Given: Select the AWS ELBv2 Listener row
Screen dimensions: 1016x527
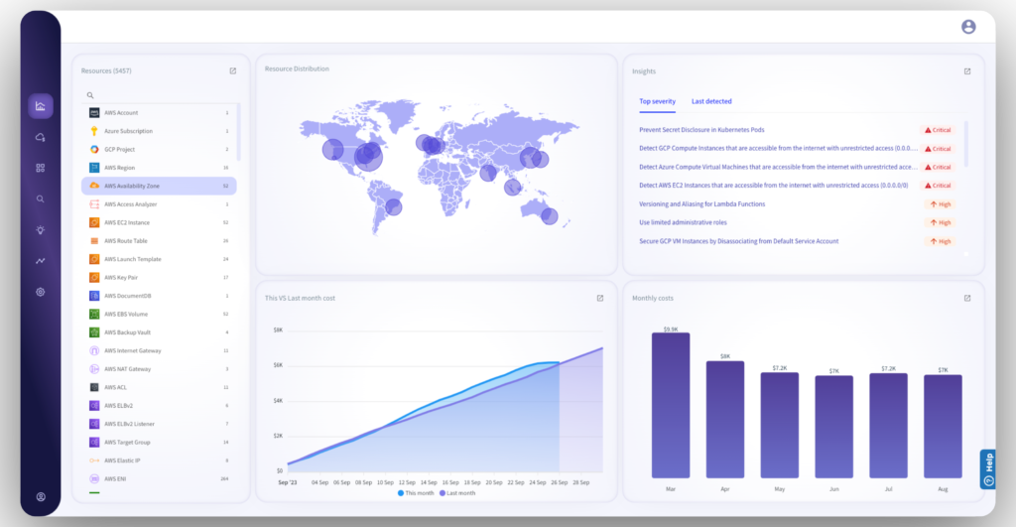Looking at the screenshot, I should pyautogui.click(x=159, y=424).
